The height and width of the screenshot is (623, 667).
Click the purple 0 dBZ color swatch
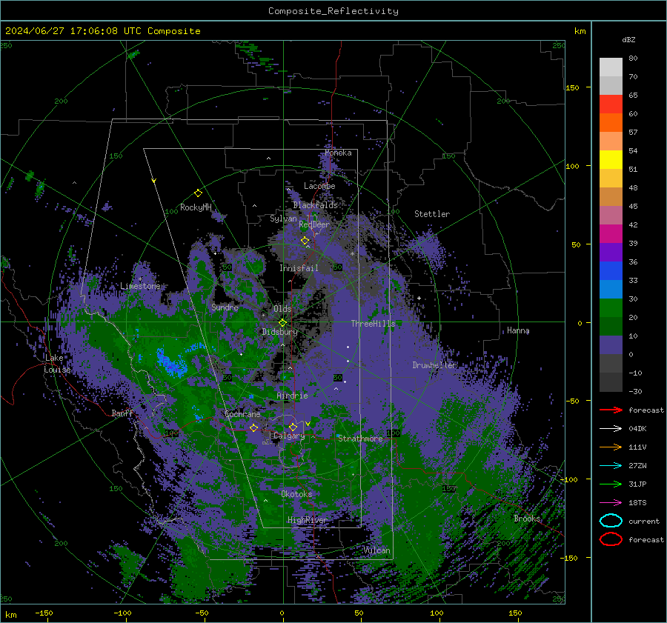[x=611, y=345]
